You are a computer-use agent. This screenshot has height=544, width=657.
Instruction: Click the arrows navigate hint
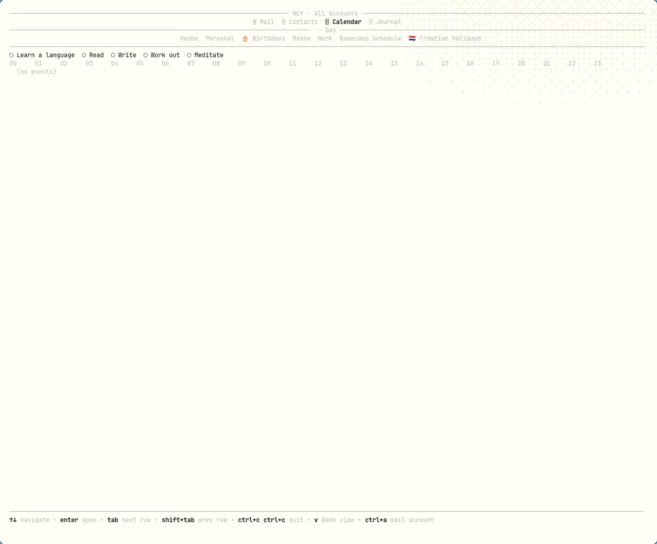tap(29, 520)
